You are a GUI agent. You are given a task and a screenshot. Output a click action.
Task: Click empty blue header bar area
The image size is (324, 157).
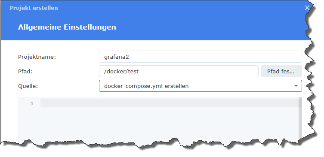click(x=207, y=27)
